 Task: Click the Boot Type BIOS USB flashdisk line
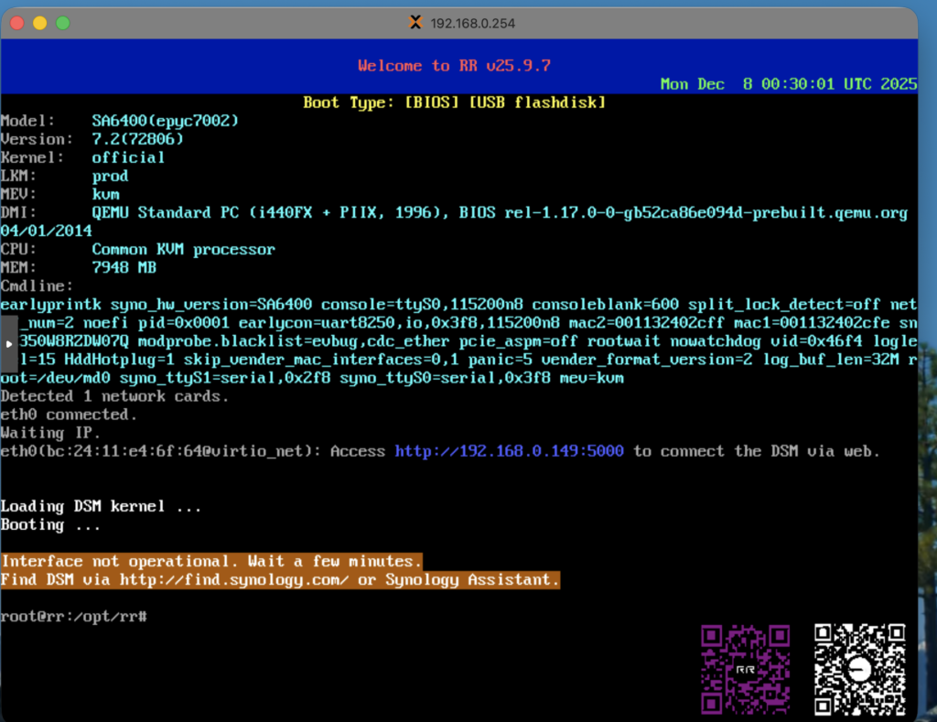[454, 102]
